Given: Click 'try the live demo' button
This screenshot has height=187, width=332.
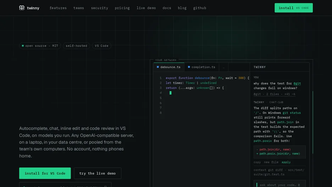Looking at the screenshot, I should point(98,173).
